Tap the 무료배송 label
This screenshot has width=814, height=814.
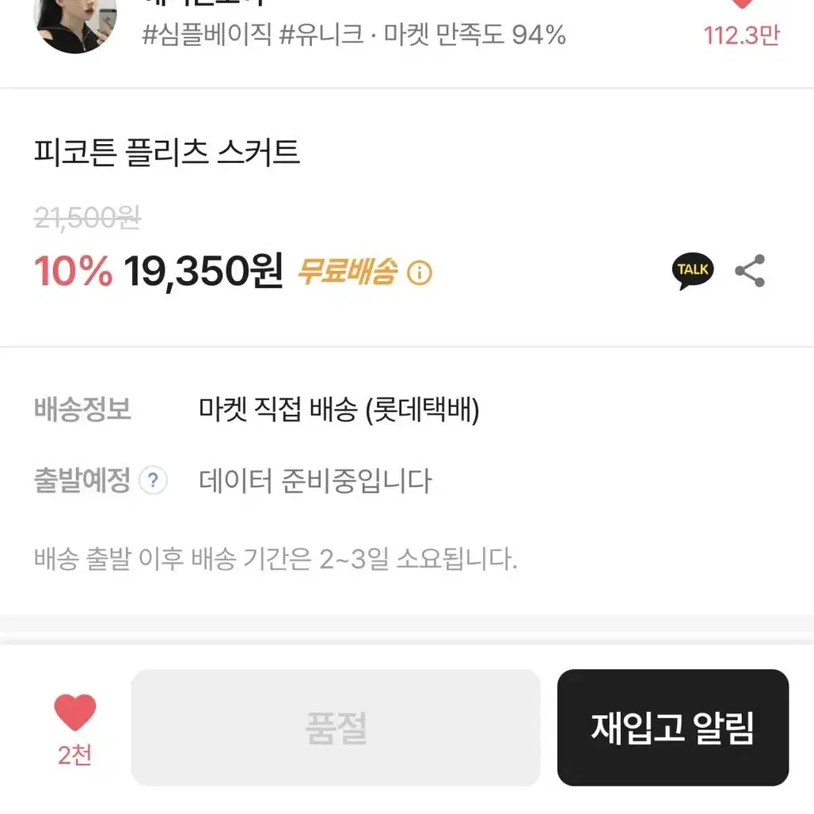tap(348, 272)
